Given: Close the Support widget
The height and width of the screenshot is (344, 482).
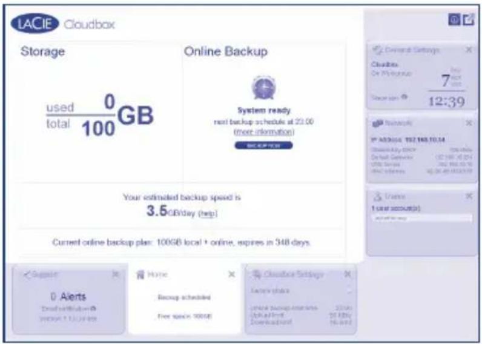Looking at the screenshot, I should 116,274.
